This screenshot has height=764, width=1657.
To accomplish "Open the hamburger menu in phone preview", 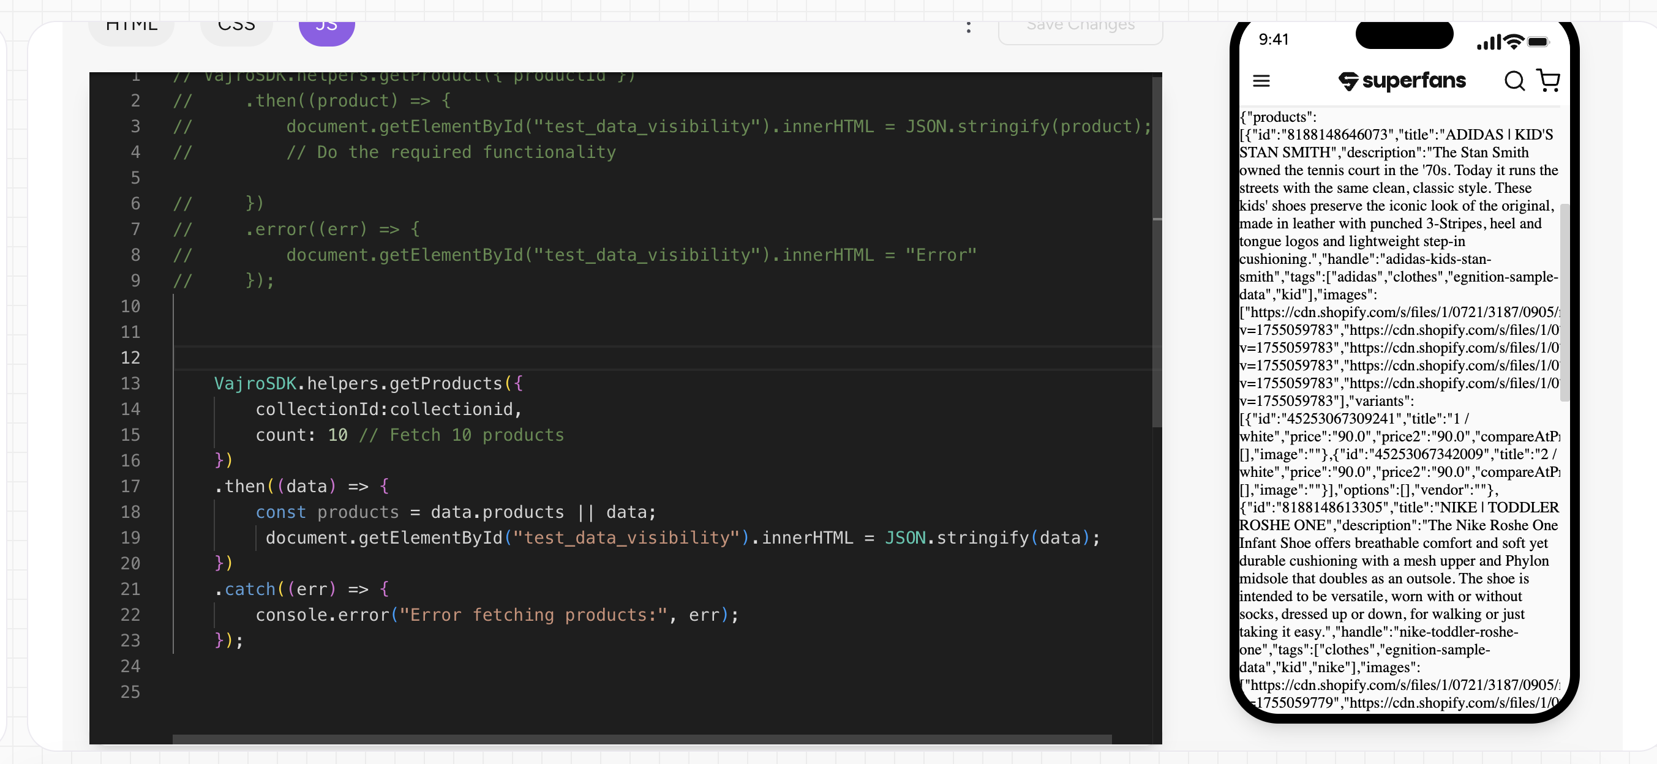I will (x=1261, y=81).
